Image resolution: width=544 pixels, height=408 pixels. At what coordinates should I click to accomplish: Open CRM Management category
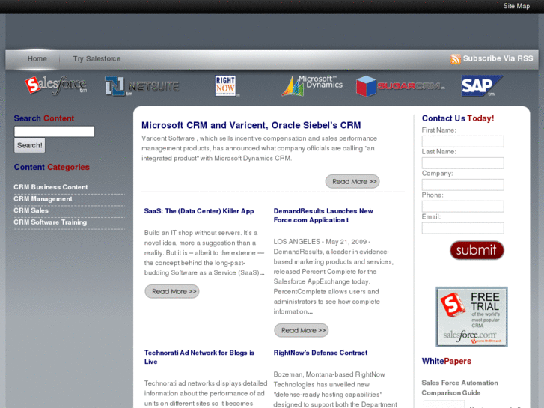coord(43,199)
